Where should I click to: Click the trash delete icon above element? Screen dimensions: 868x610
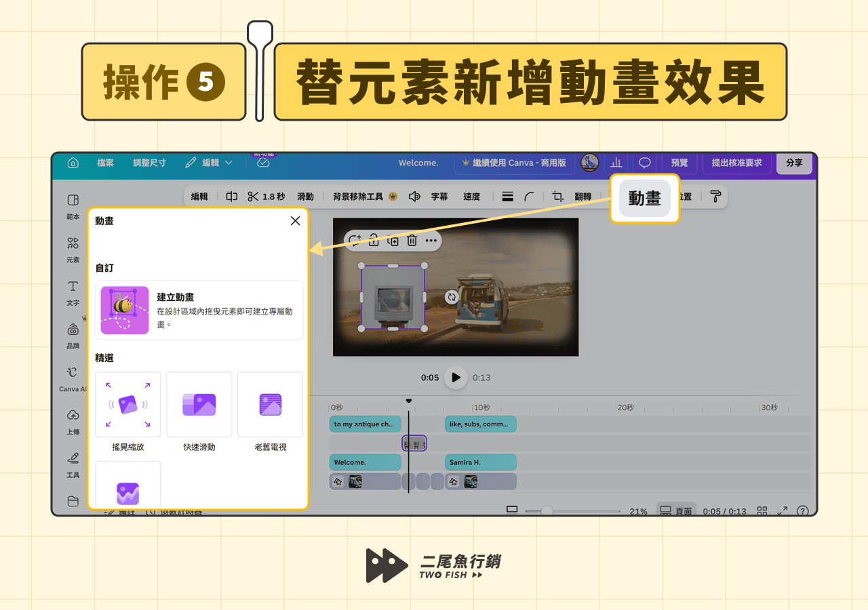click(x=412, y=240)
